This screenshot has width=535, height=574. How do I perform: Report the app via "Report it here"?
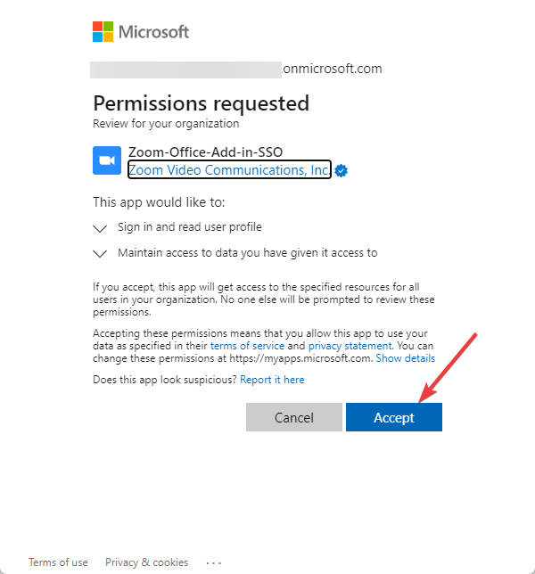click(272, 380)
